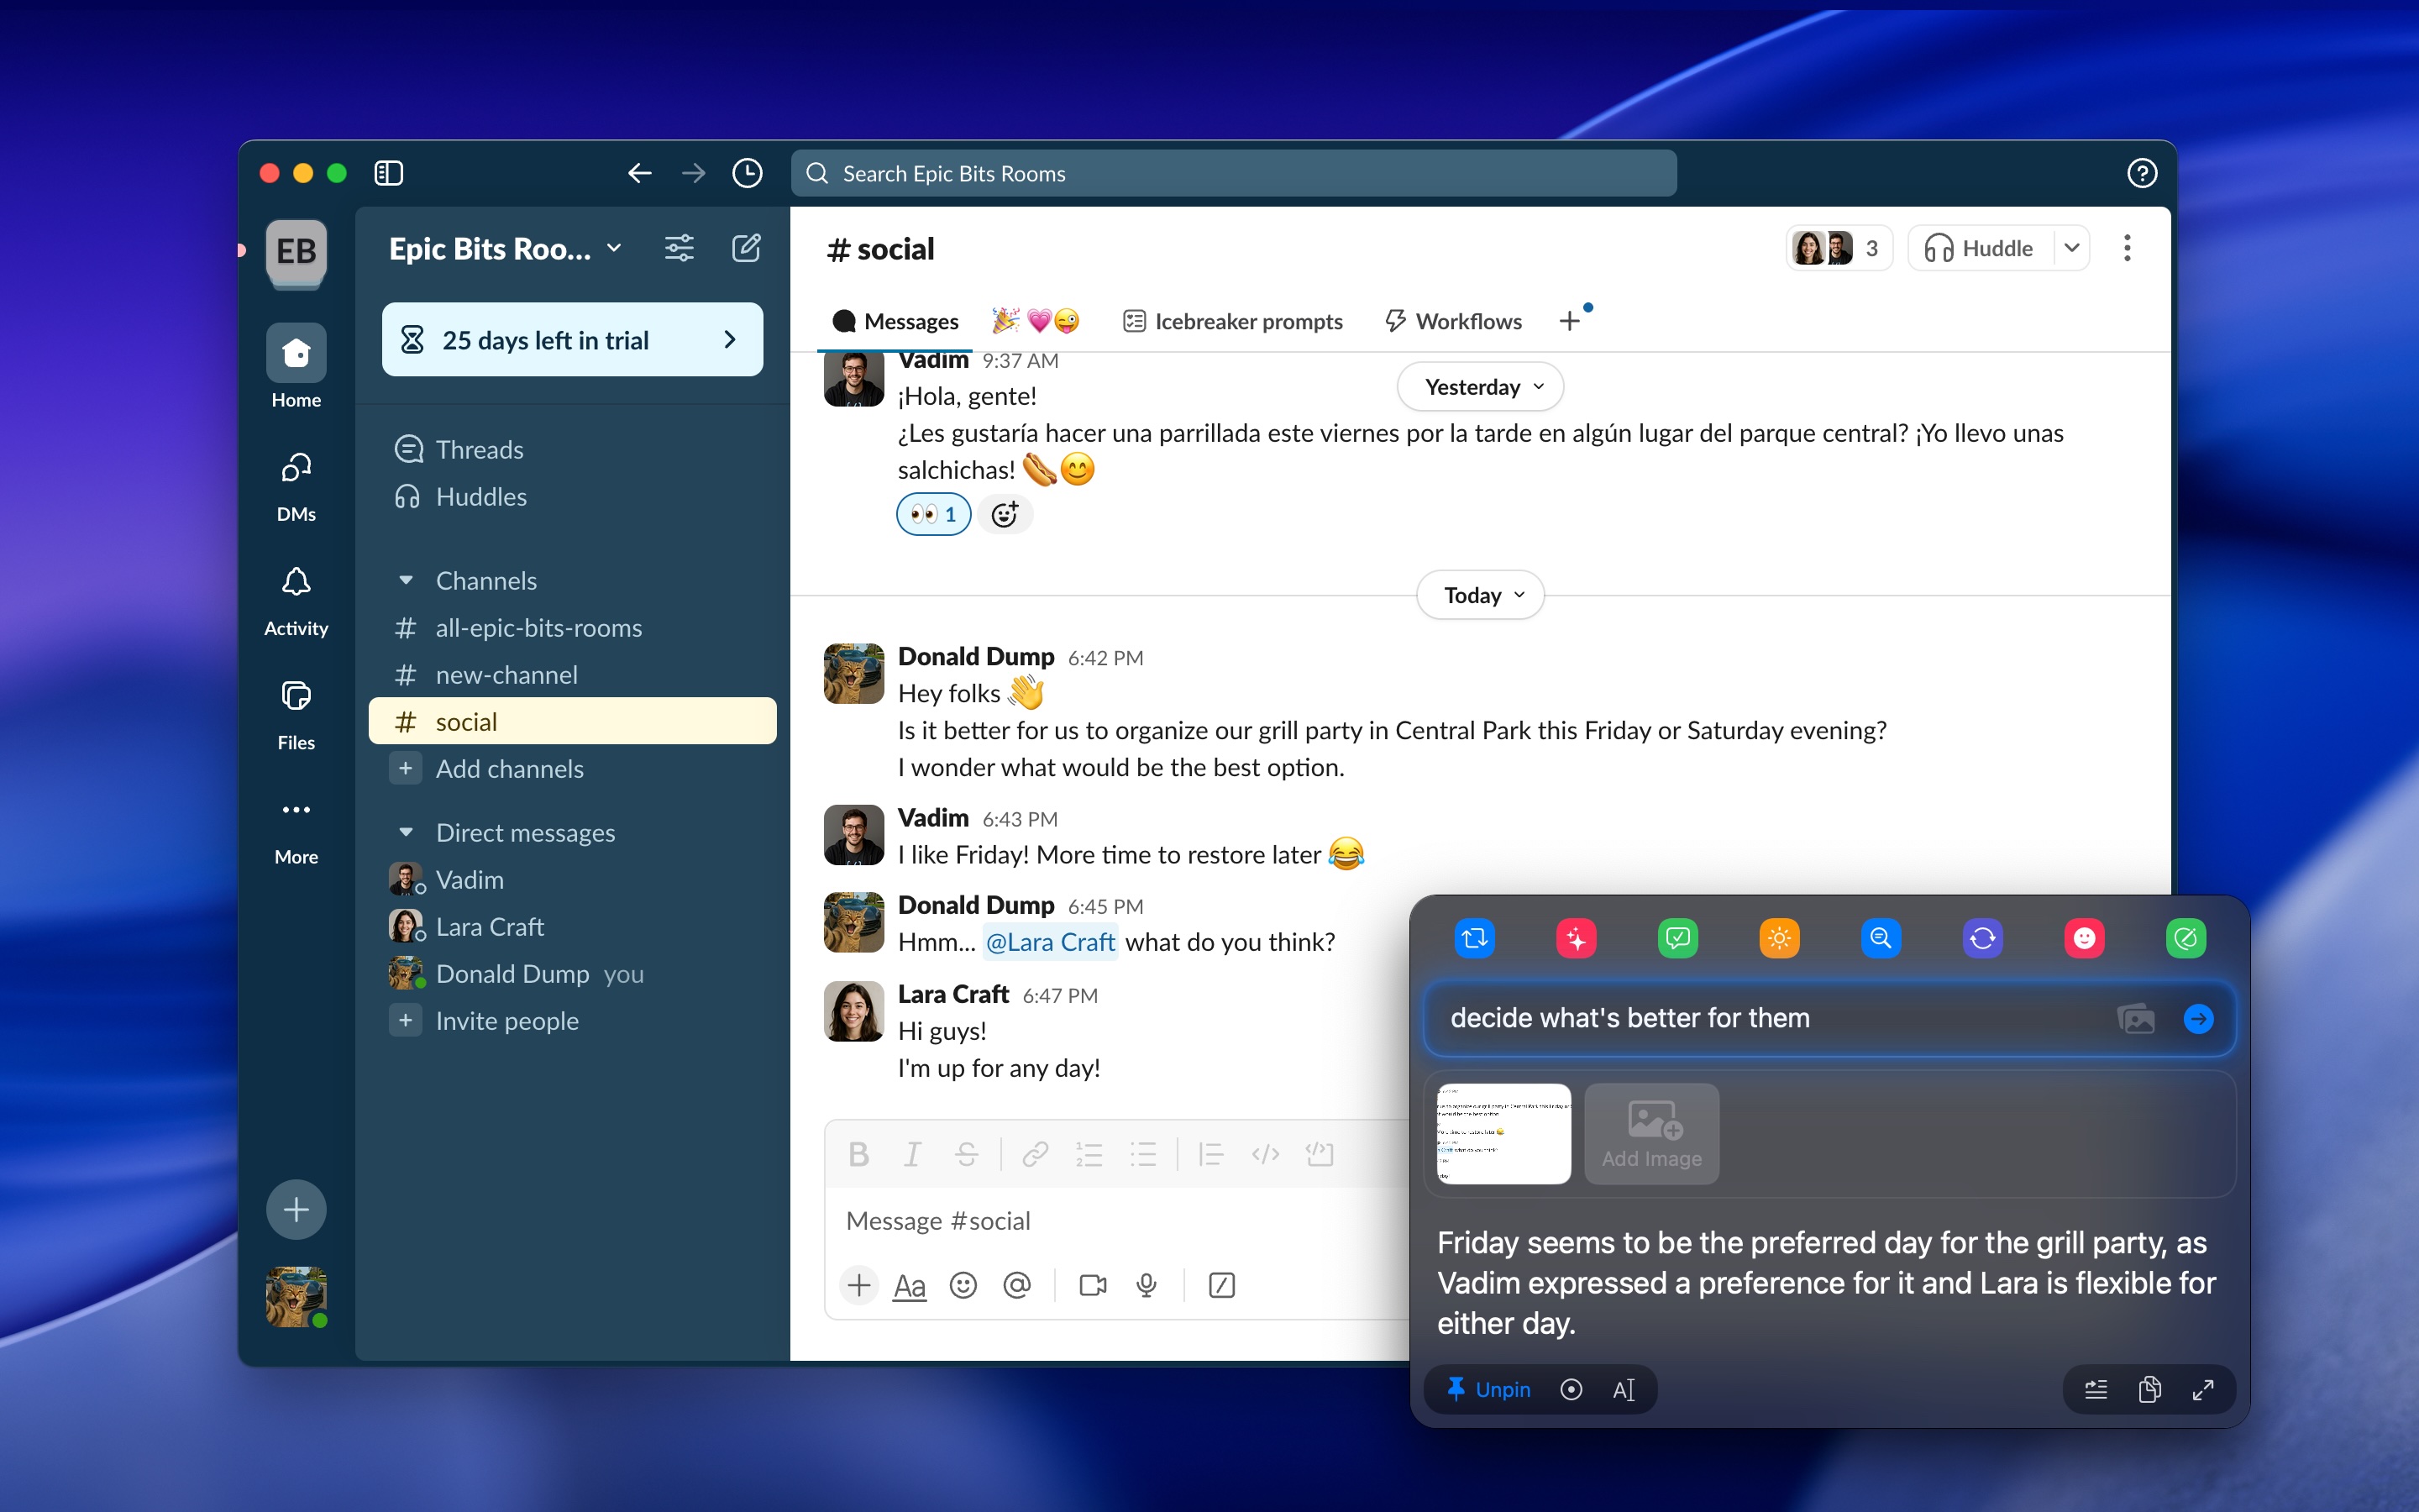Open the Yesterday date dropdown
This screenshot has width=2419, height=1512.
click(x=1481, y=387)
